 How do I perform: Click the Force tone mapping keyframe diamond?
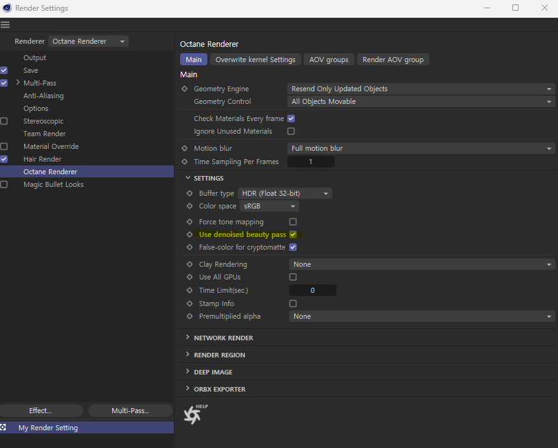pyautogui.click(x=190, y=222)
